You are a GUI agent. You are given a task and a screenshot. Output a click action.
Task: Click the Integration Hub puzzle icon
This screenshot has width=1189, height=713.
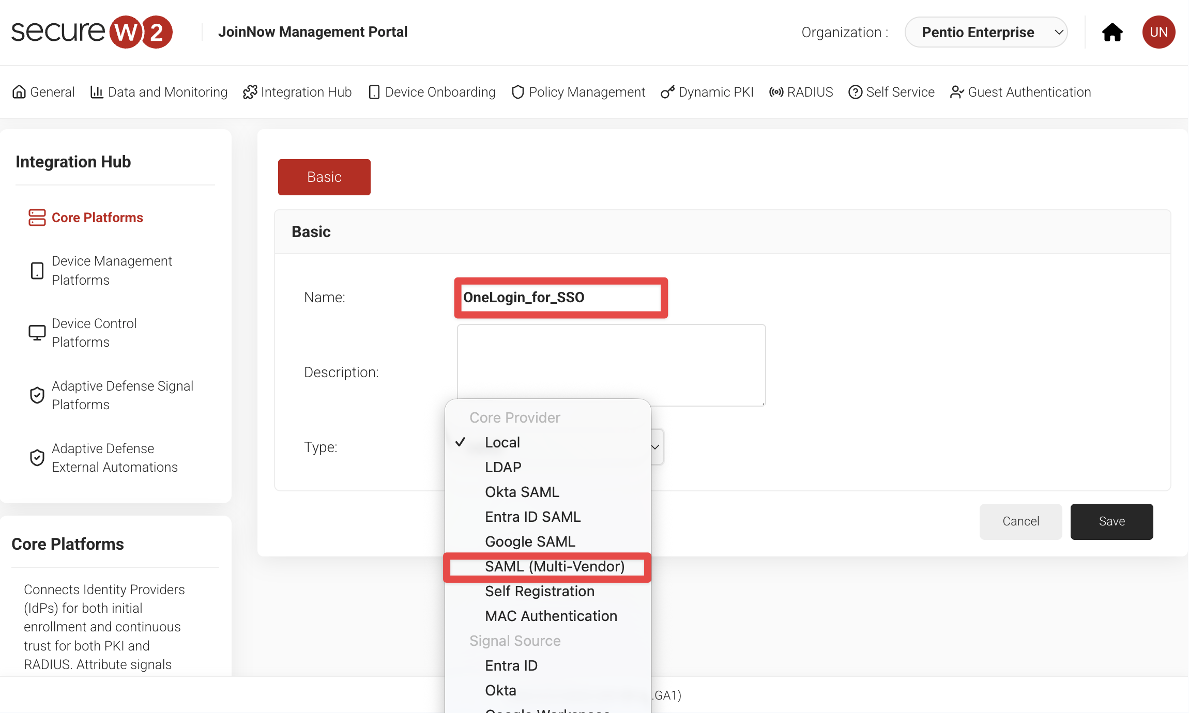point(250,92)
